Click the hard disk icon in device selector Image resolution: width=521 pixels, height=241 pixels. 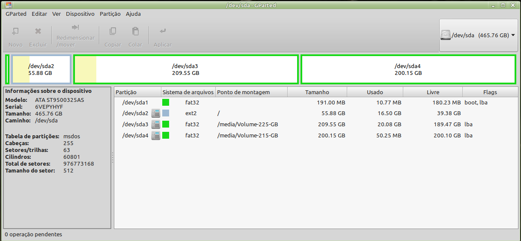[x=446, y=35]
